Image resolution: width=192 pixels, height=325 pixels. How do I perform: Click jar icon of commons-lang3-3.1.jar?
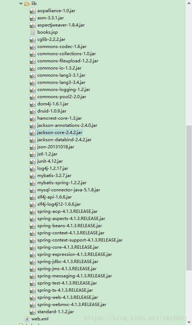[x=33, y=75]
